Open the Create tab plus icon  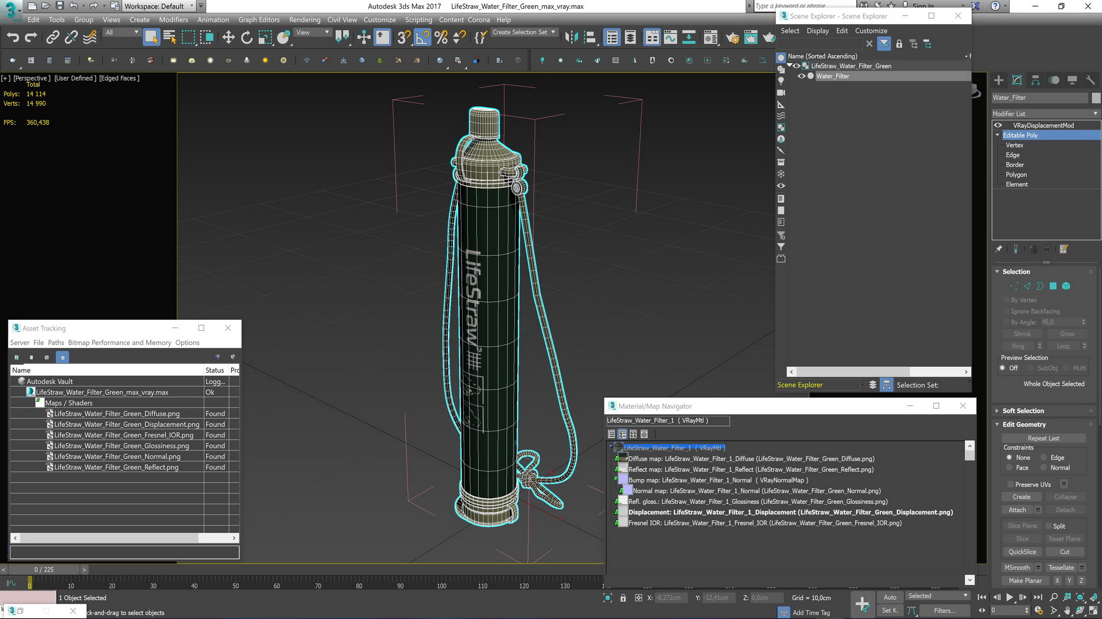pos(999,80)
